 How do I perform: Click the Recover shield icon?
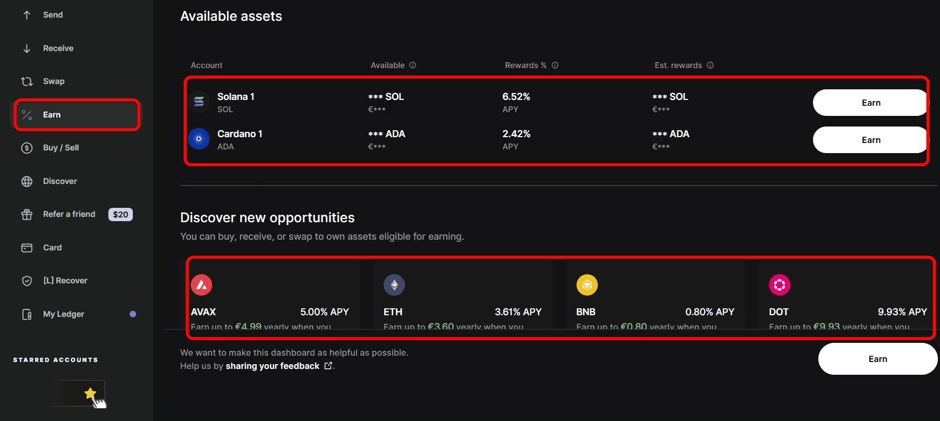point(27,281)
